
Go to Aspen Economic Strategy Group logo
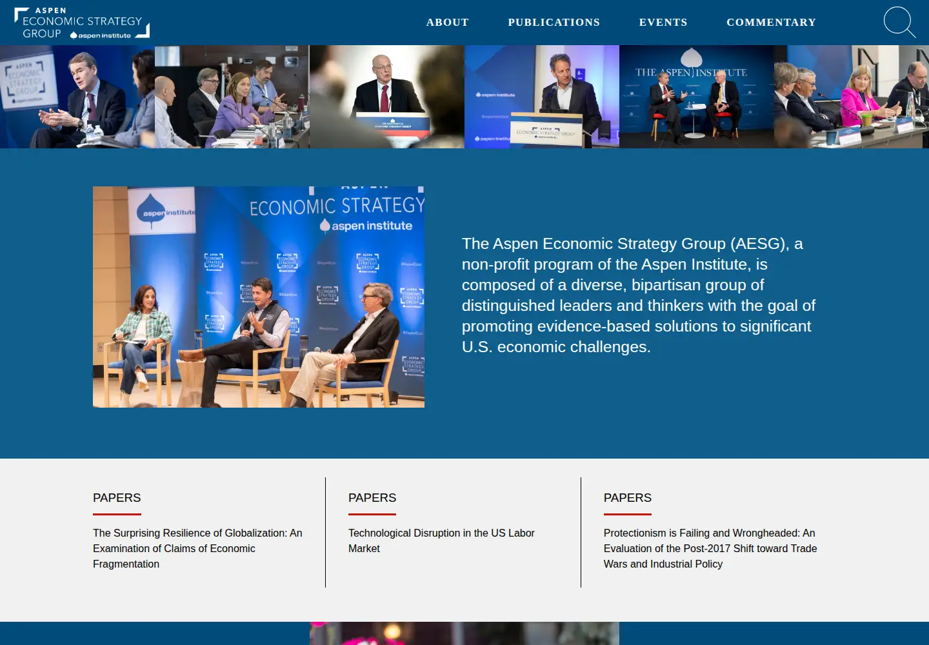point(82,23)
